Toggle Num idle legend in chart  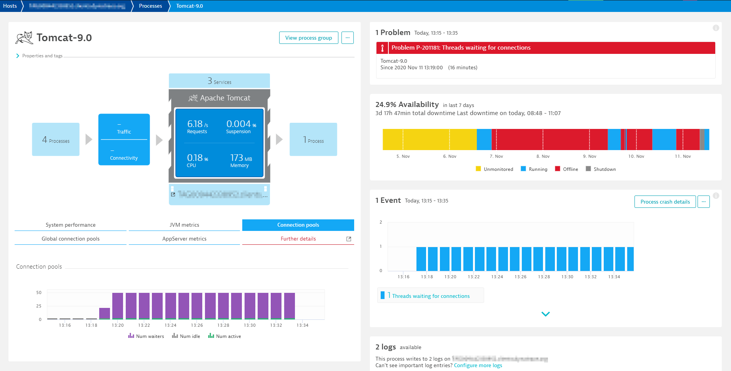(186, 336)
